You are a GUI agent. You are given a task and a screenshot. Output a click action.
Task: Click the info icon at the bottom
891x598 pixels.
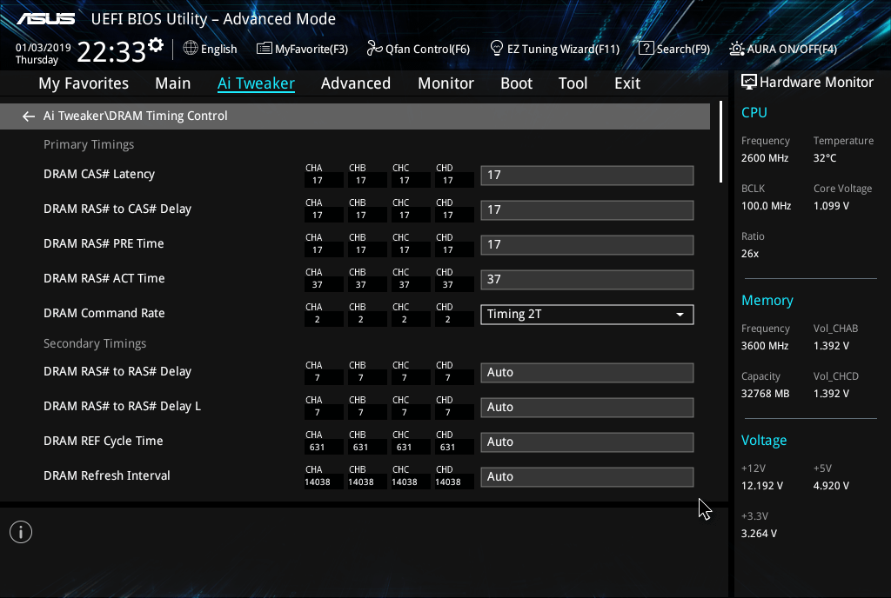(x=21, y=532)
